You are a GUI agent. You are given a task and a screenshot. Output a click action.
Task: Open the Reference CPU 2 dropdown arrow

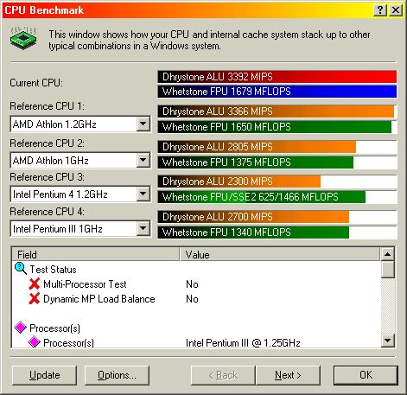143,160
